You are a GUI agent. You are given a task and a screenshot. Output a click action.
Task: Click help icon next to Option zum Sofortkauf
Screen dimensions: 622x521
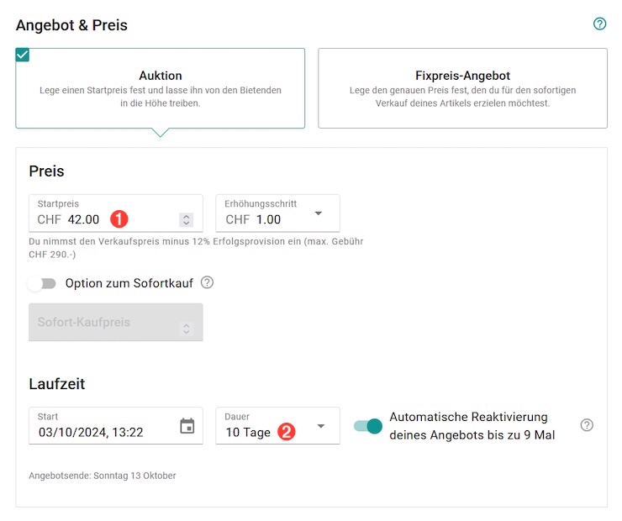[x=207, y=282]
